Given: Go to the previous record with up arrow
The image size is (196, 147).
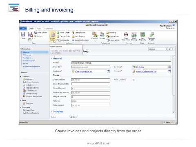Looking at the screenshot, I should pyautogui.click(x=169, y=49).
